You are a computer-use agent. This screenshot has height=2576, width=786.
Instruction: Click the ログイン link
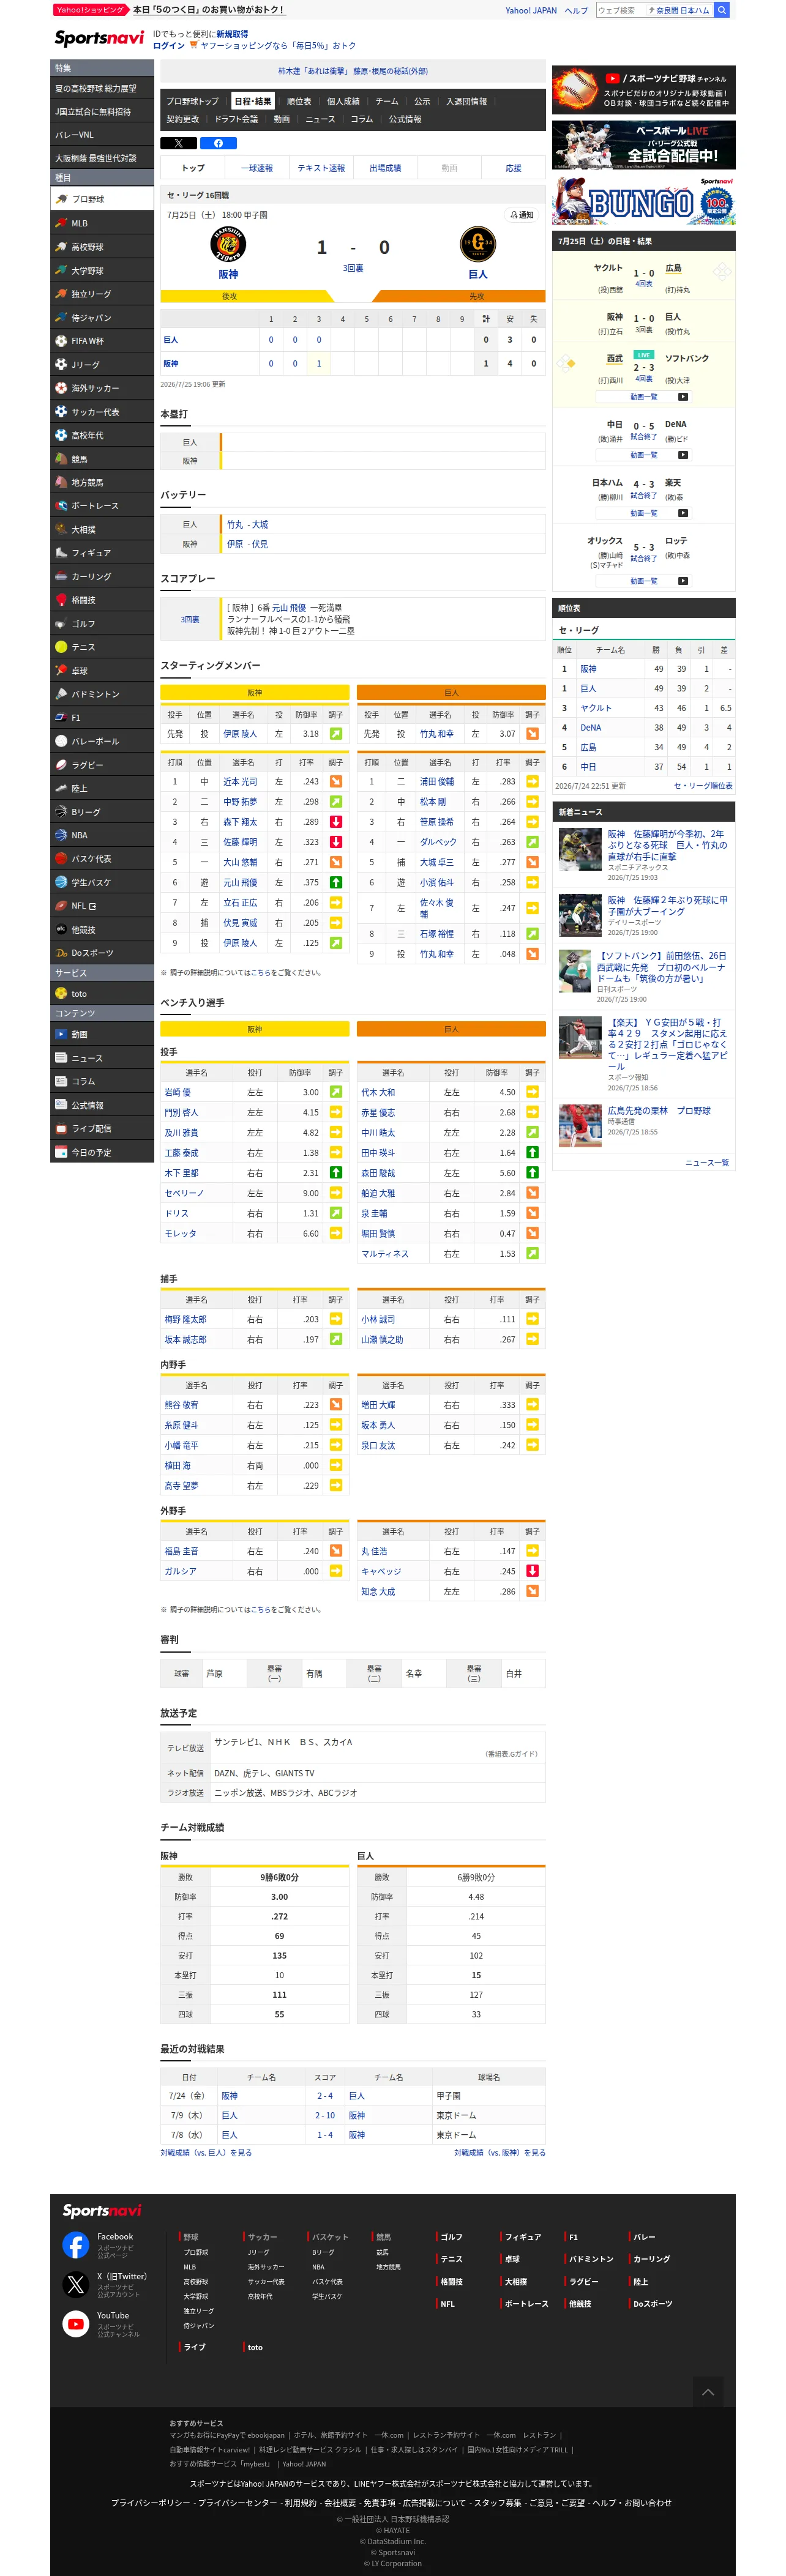(169, 46)
